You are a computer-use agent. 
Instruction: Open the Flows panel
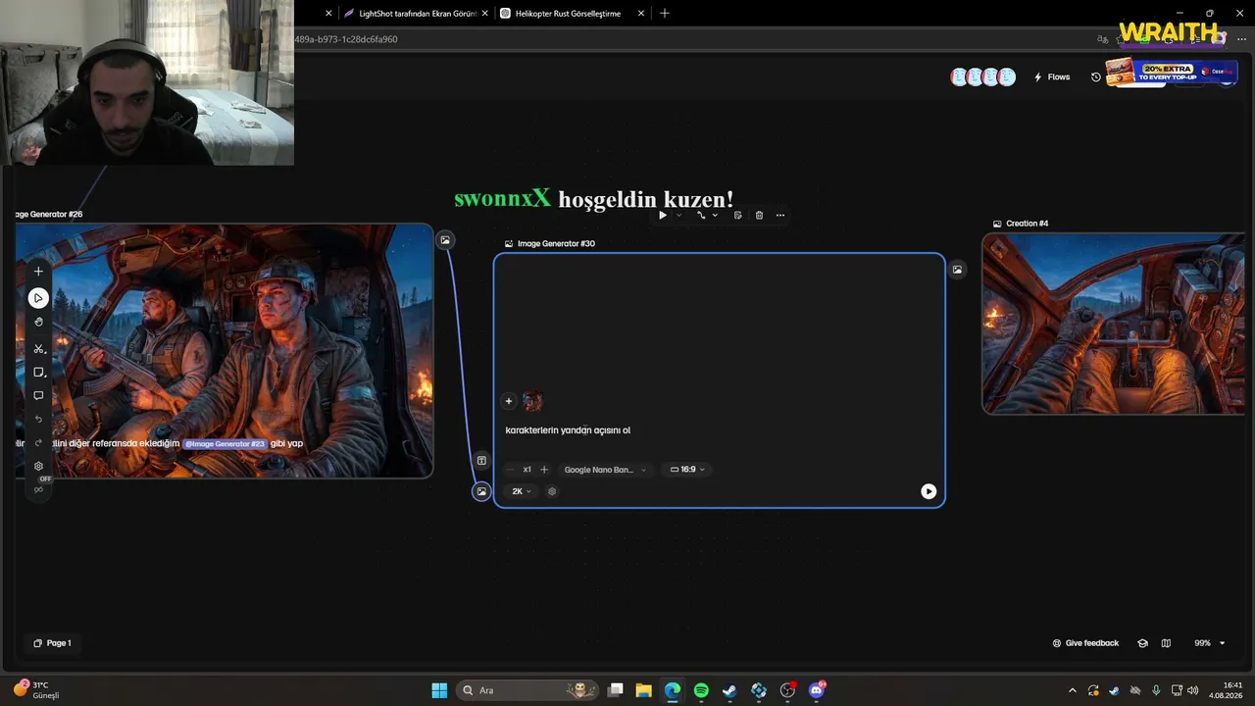pyautogui.click(x=1052, y=77)
